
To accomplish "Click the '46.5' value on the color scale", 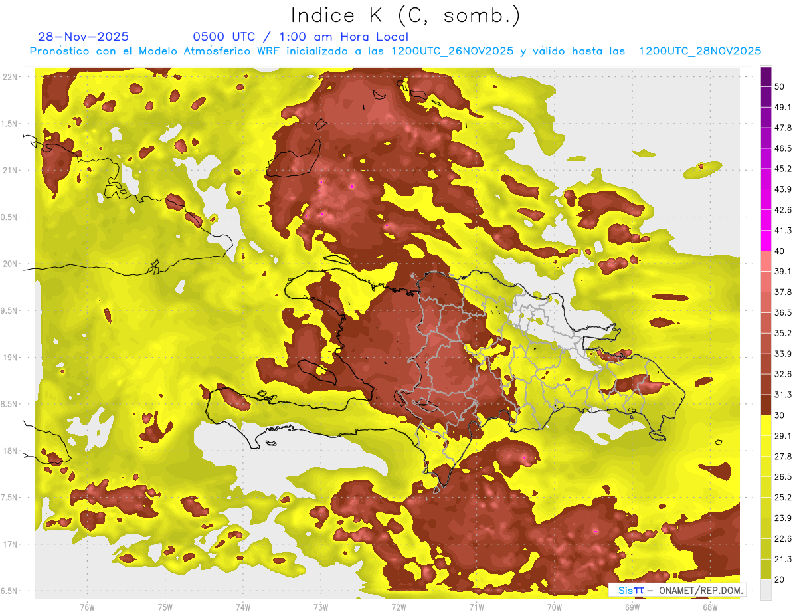I will coord(784,148).
